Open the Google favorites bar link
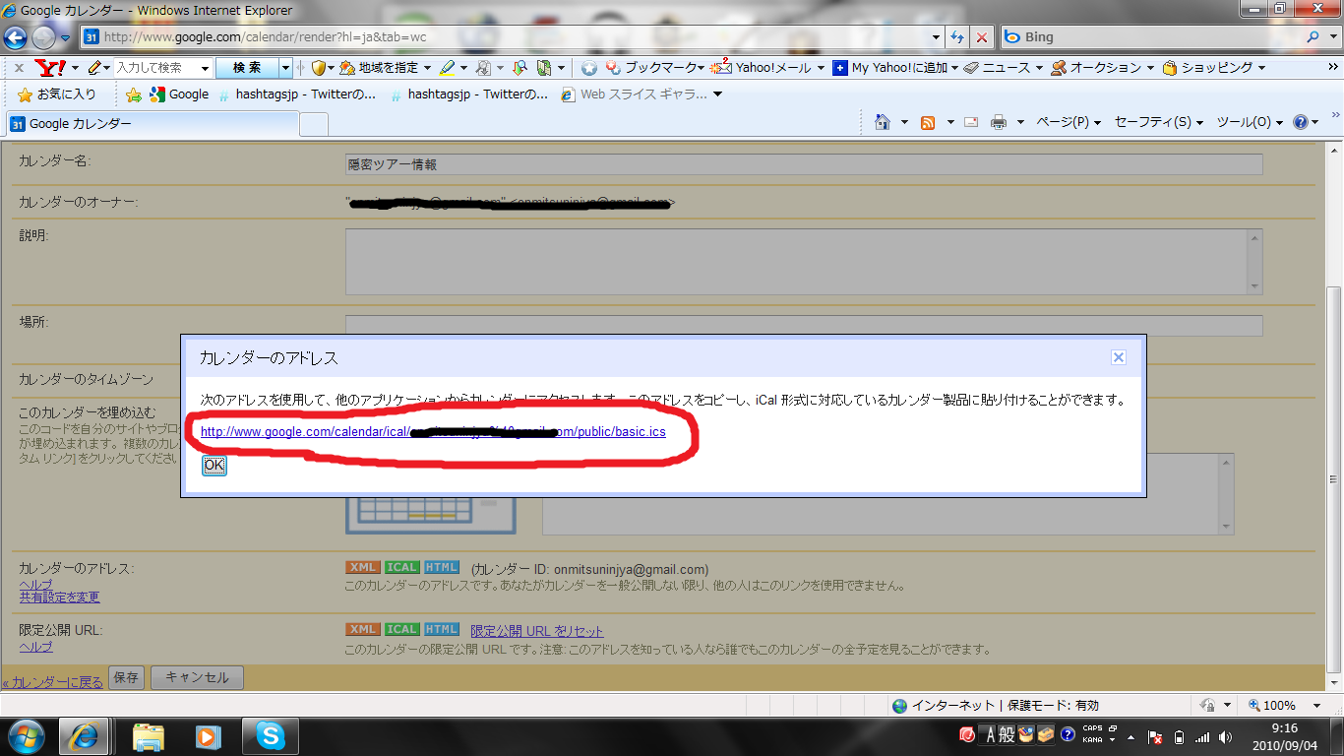Image resolution: width=1344 pixels, height=756 pixels. pyautogui.click(x=179, y=94)
